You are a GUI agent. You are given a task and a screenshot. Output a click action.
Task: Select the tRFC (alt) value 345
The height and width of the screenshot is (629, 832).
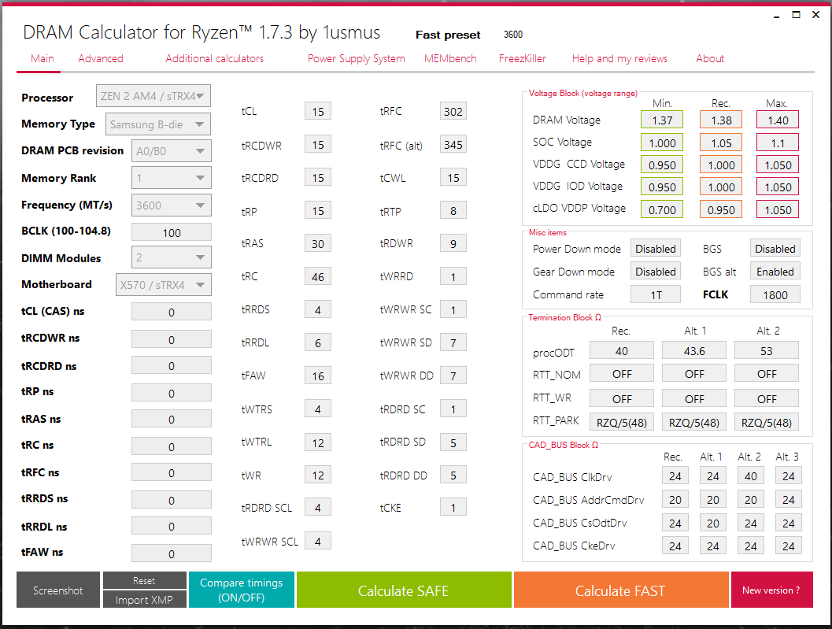453,144
